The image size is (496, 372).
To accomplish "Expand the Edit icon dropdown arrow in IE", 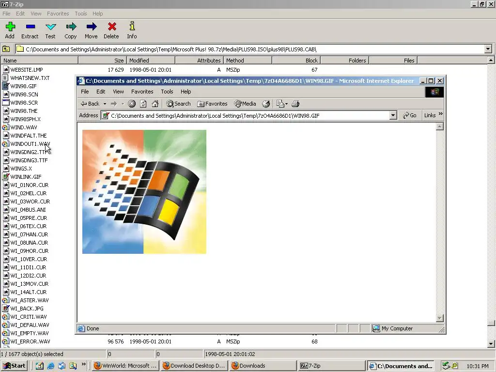I will click(287, 104).
